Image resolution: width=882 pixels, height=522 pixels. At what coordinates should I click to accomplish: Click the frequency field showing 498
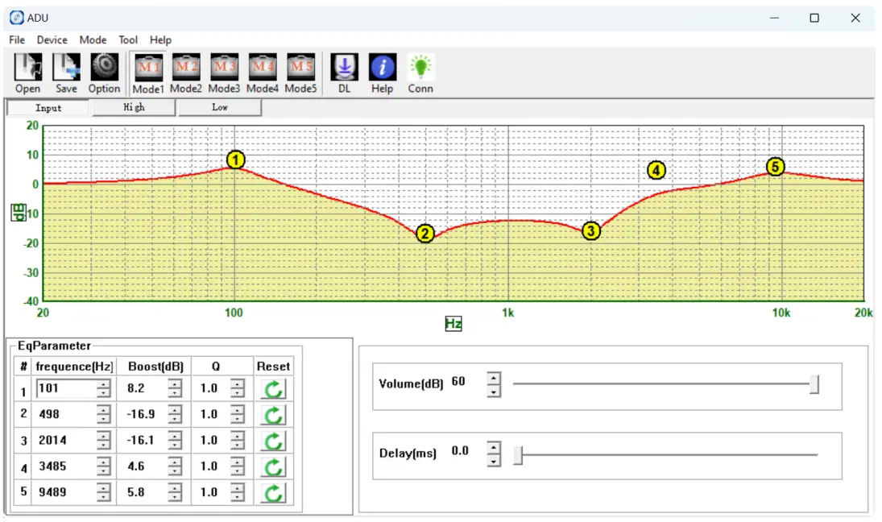[x=66, y=414]
